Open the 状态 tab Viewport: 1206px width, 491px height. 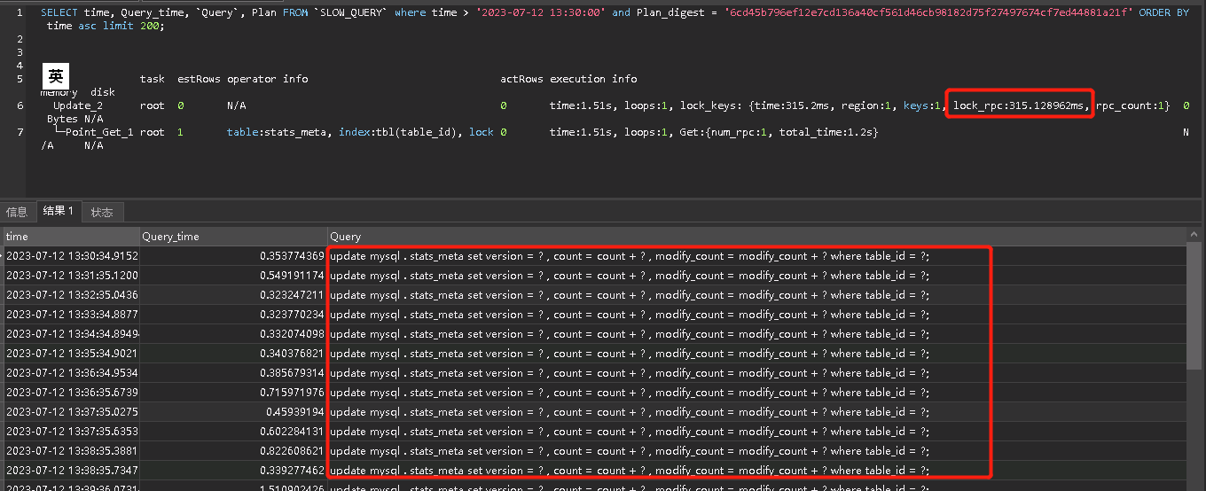point(102,212)
